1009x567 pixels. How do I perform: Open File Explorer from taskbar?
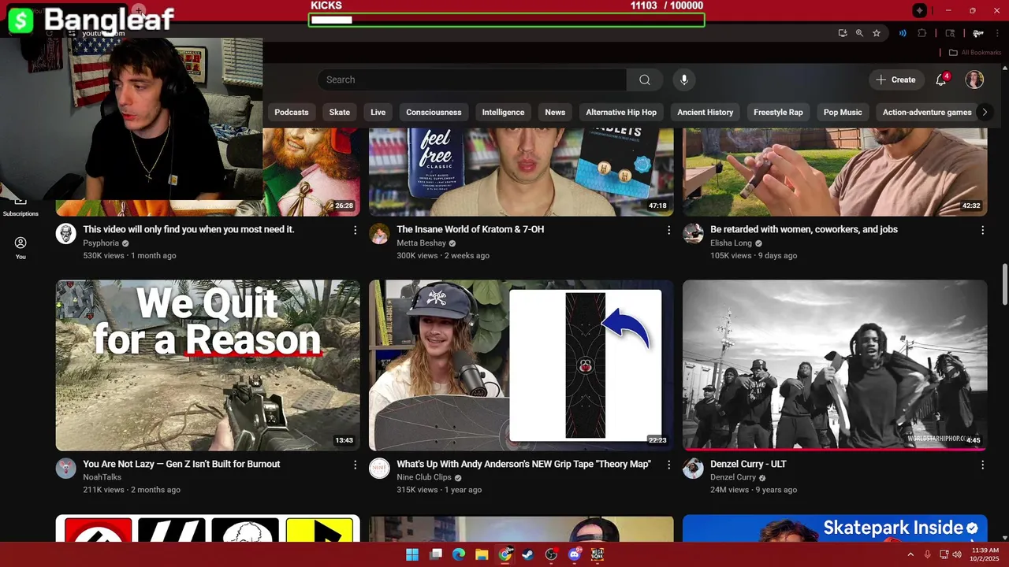[x=482, y=554]
